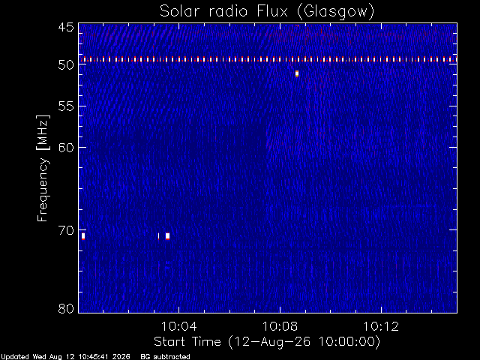Click the Updated timestamp text at bottom
This screenshot has width=480, height=360.
pos(65,357)
